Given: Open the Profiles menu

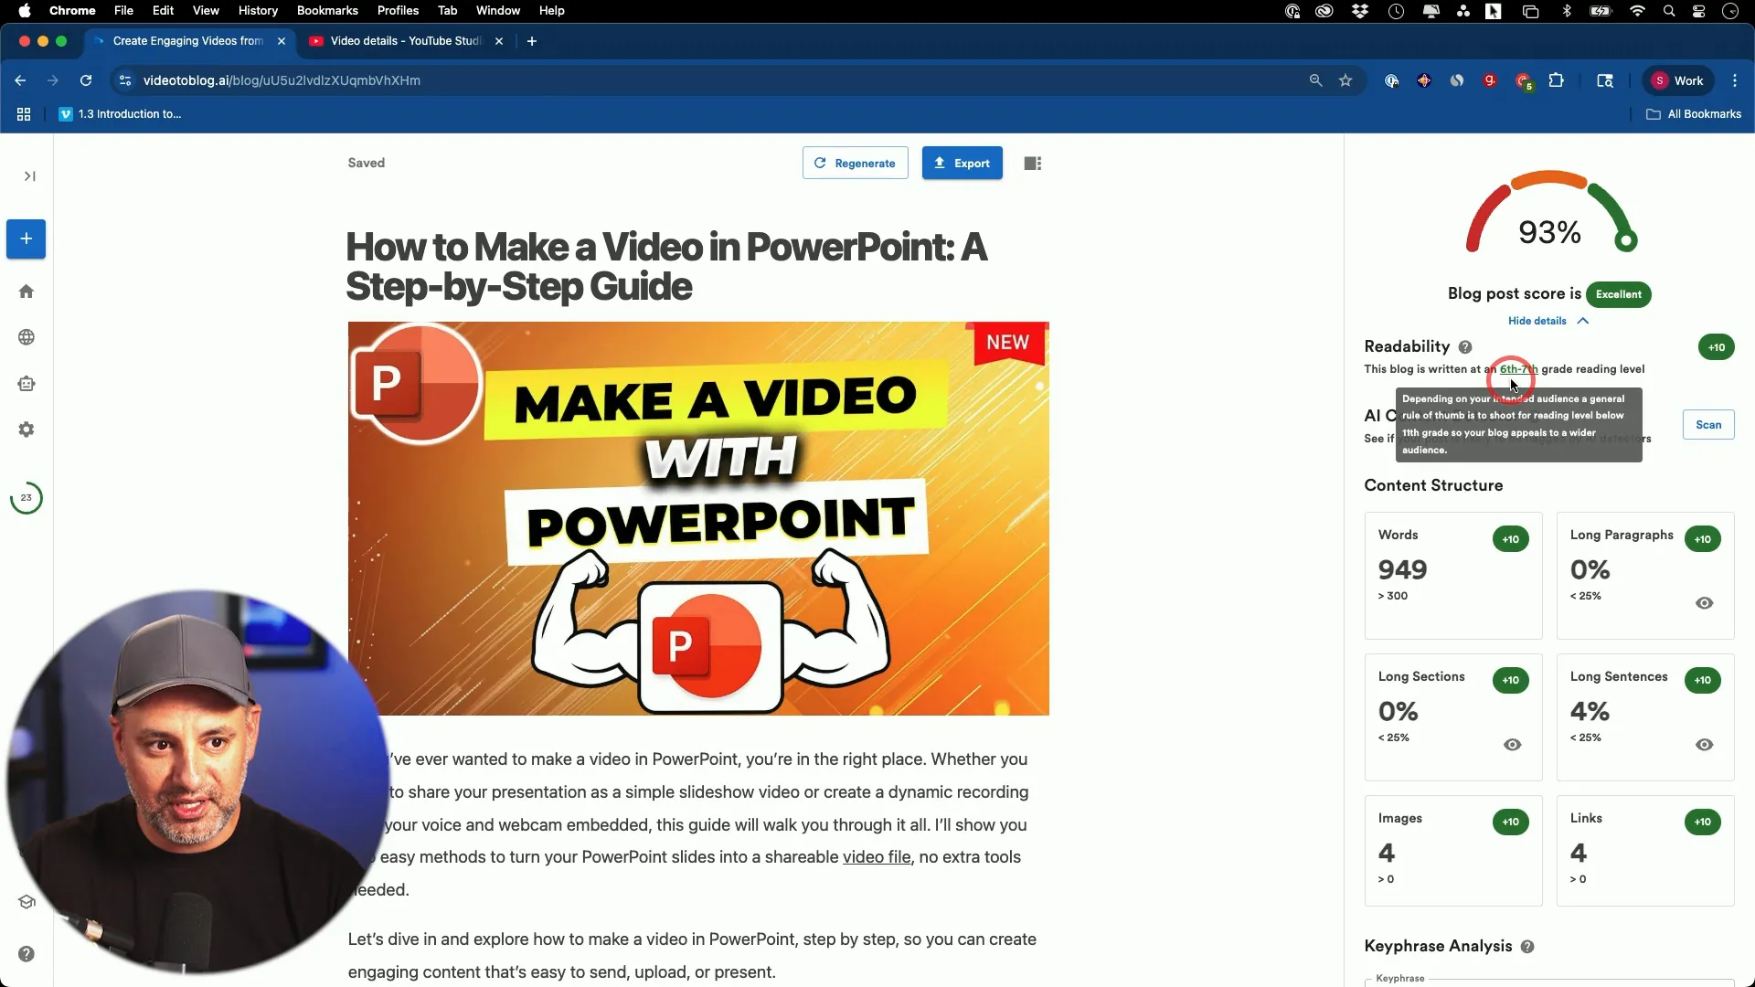Looking at the screenshot, I should pyautogui.click(x=398, y=11).
